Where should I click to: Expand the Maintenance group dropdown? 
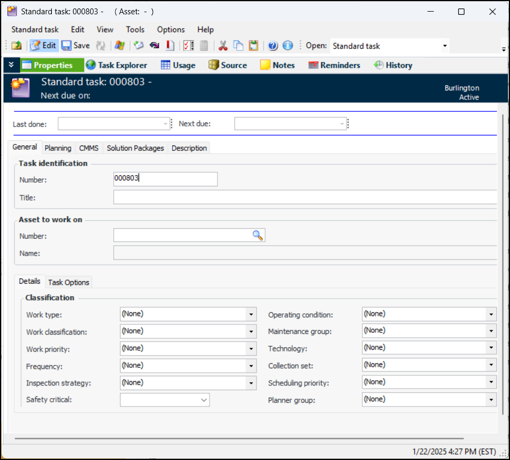tap(491, 331)
